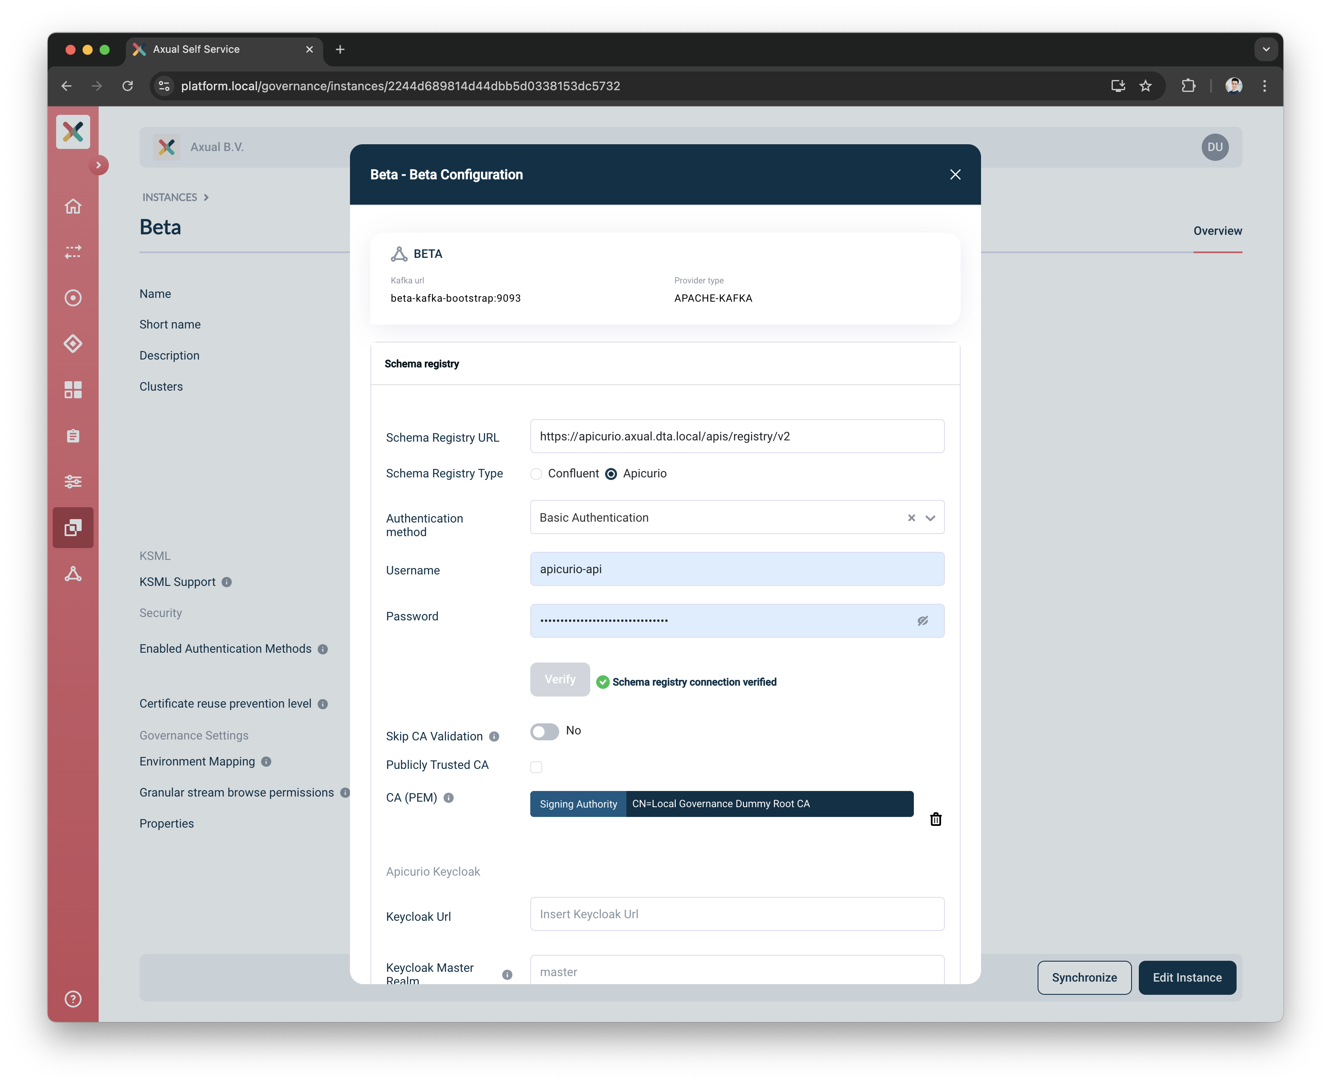The image size is (1331, 1085).
Task: Click info icon next to CA (PEM)
Action: point(449,797)
